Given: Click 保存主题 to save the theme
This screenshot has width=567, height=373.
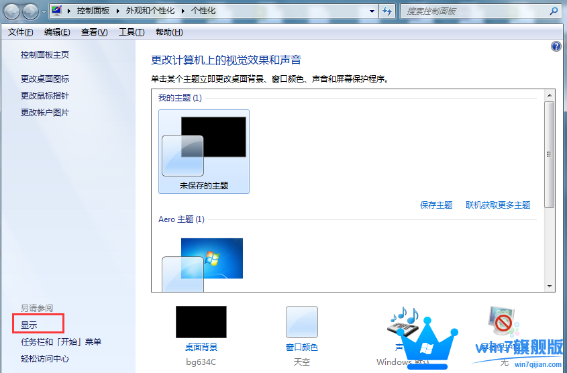Looking at the screenshot, I should click(436, 205).
